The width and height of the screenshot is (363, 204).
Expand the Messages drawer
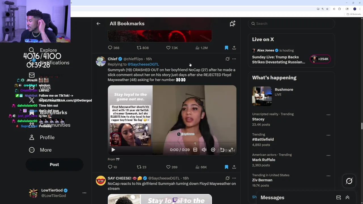pyautogui.click(x=347, y=197)
